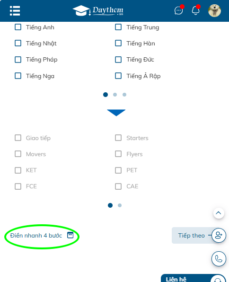
Task: Switch to second topics page dot
Action: (120, 205)
